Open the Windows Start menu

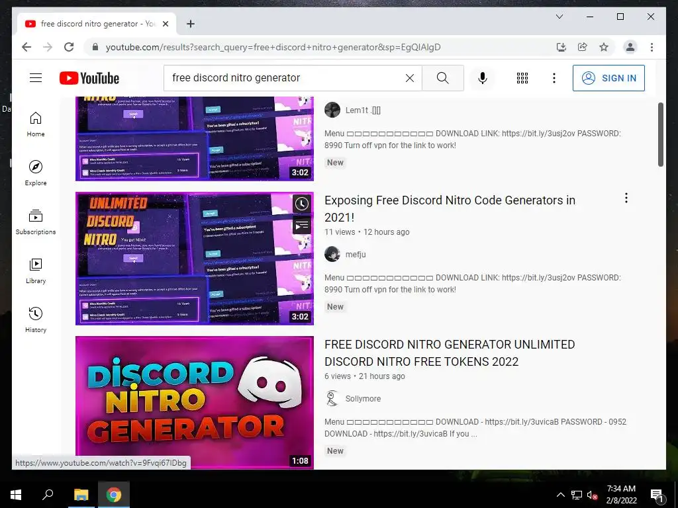16,495
